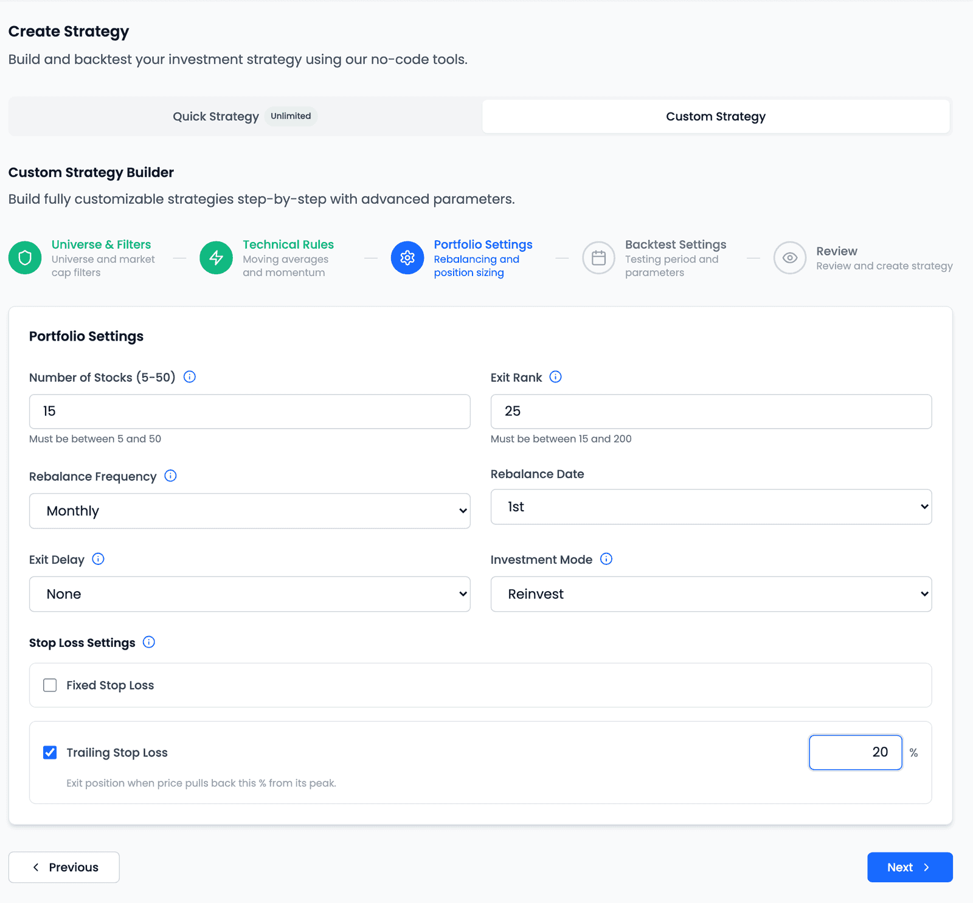Select the Custom Strategy tab
973x903 pixels.
[716, 116]
